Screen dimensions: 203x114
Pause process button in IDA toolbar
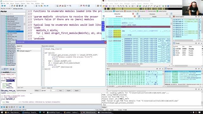(166, 6)
